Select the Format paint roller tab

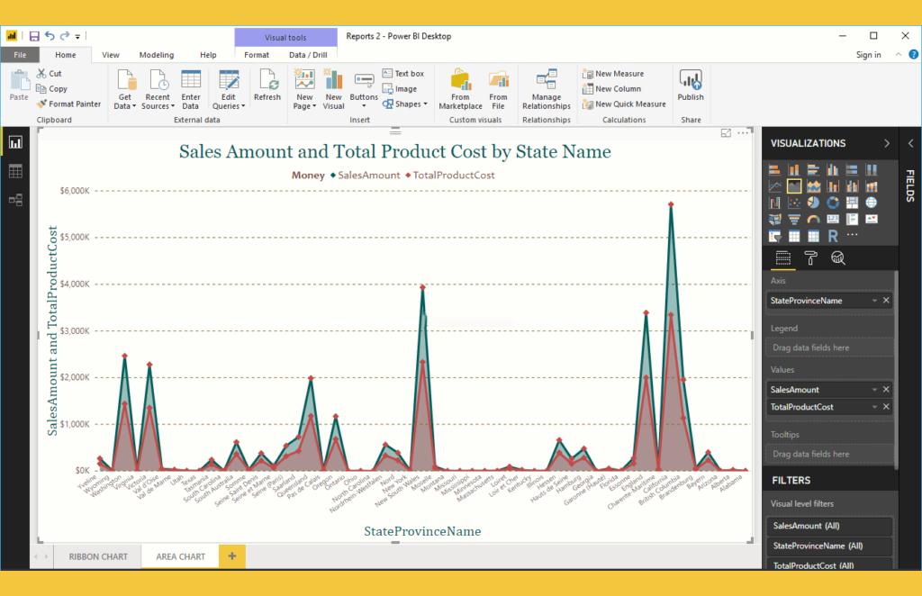(x=810, y=258)
